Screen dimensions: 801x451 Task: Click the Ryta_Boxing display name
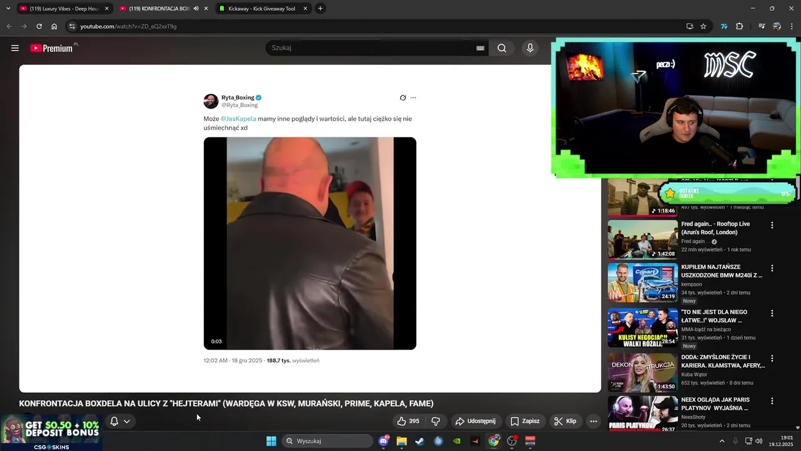pos(238,98)
